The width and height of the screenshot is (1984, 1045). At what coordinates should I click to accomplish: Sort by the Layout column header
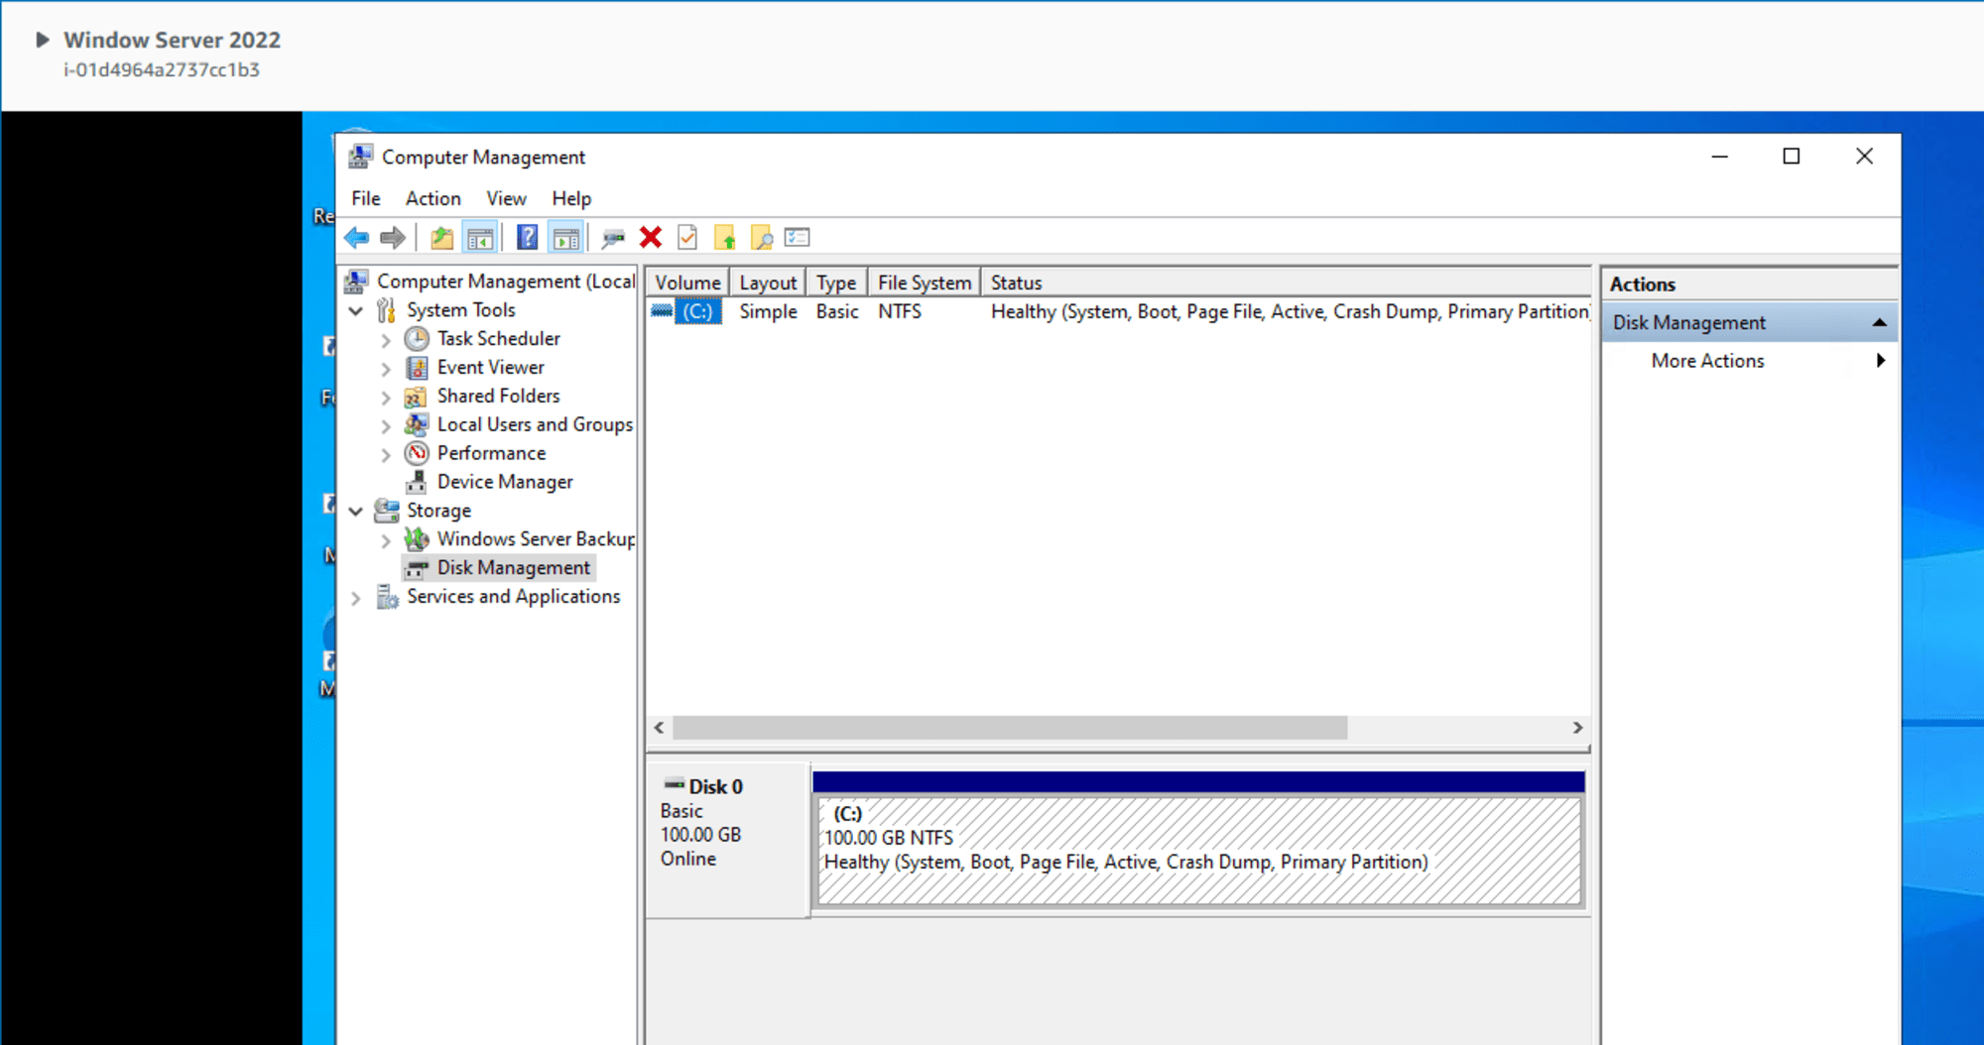click(768, 283)
